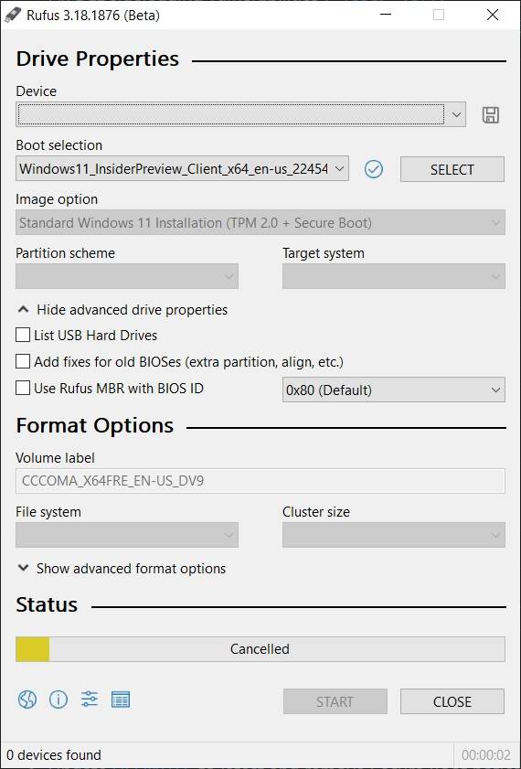This screenshot has width=521, height=769.
Task: Click the Drive Properties heading
Action: pyautogui.click(x=98, y=59)
